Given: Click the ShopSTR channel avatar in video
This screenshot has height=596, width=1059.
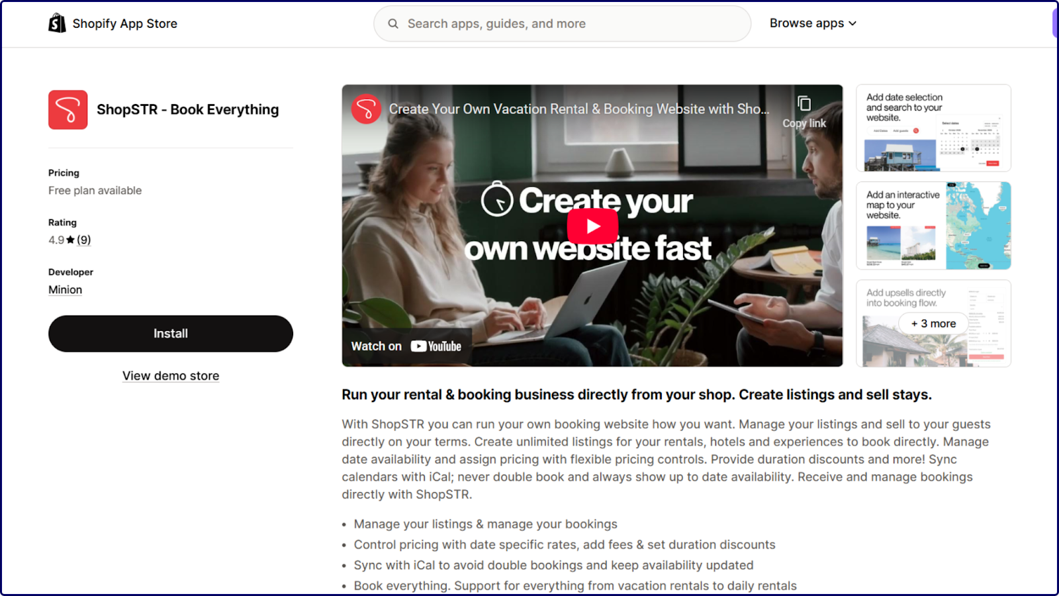Looking at the screenshot, I should [366, 109].
